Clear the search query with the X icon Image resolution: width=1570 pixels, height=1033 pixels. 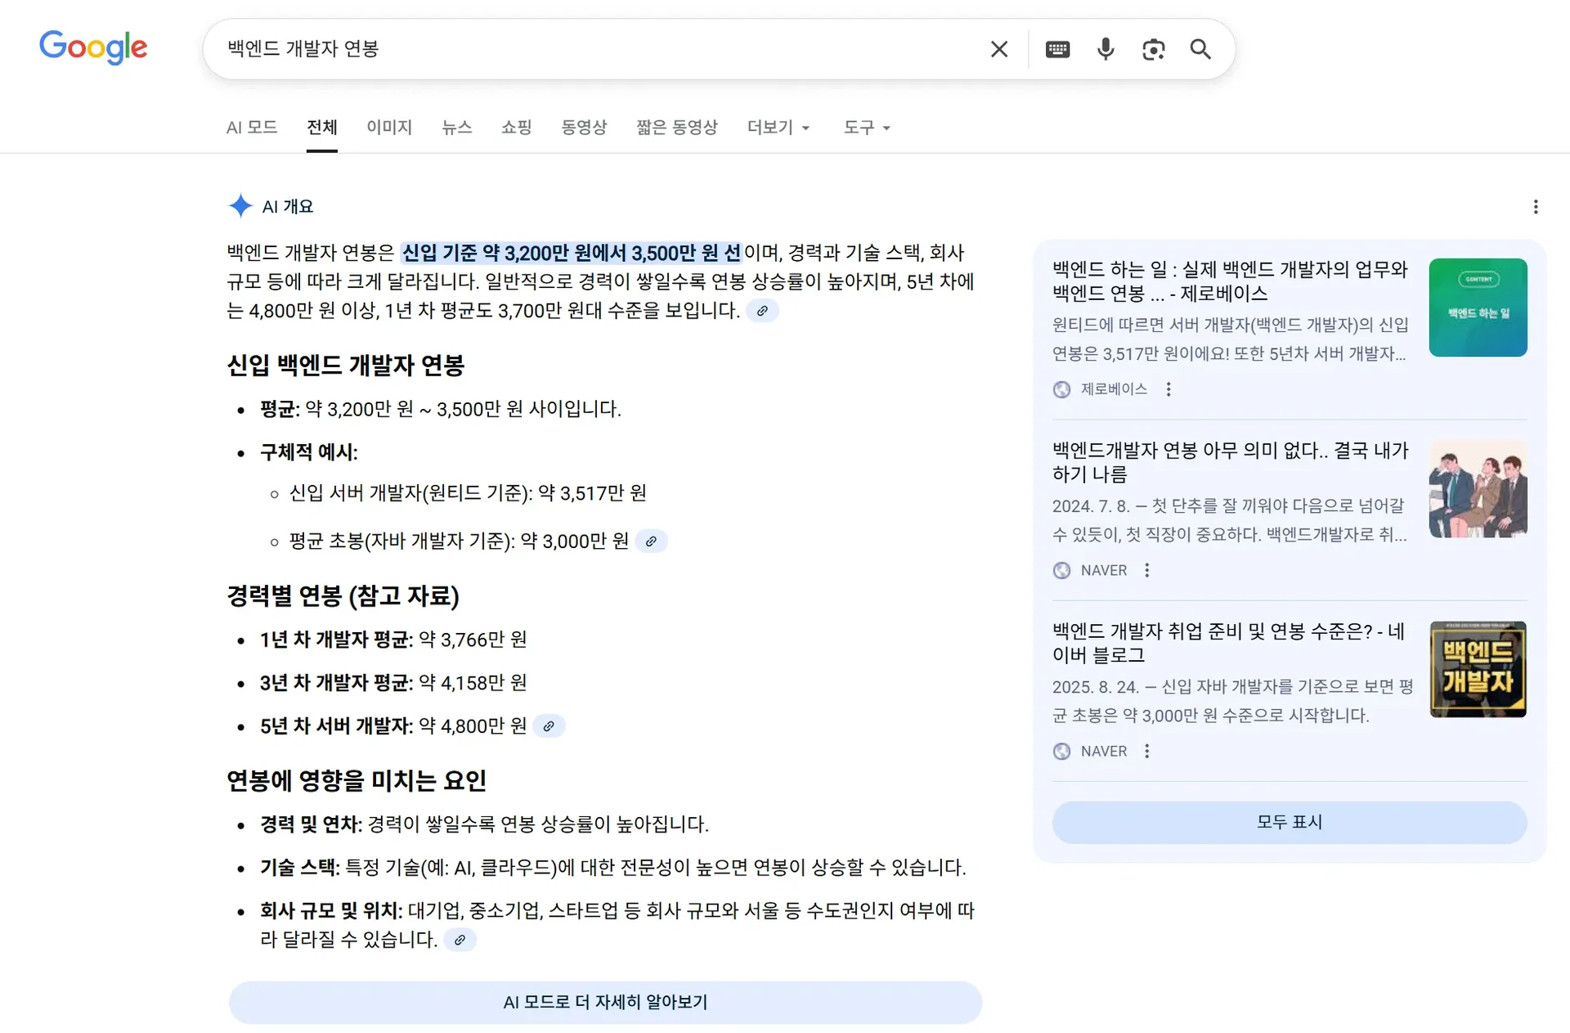999,49
